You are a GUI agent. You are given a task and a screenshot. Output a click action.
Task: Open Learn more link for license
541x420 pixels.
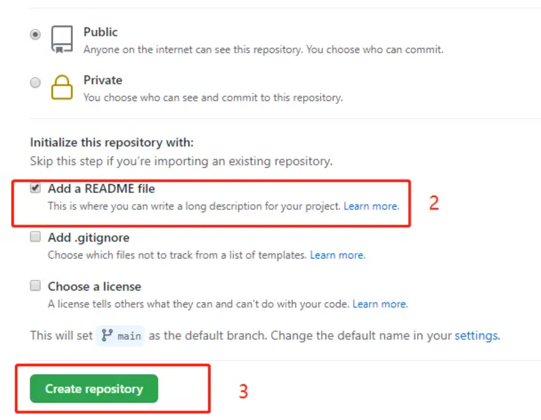[x=380, y=304]
